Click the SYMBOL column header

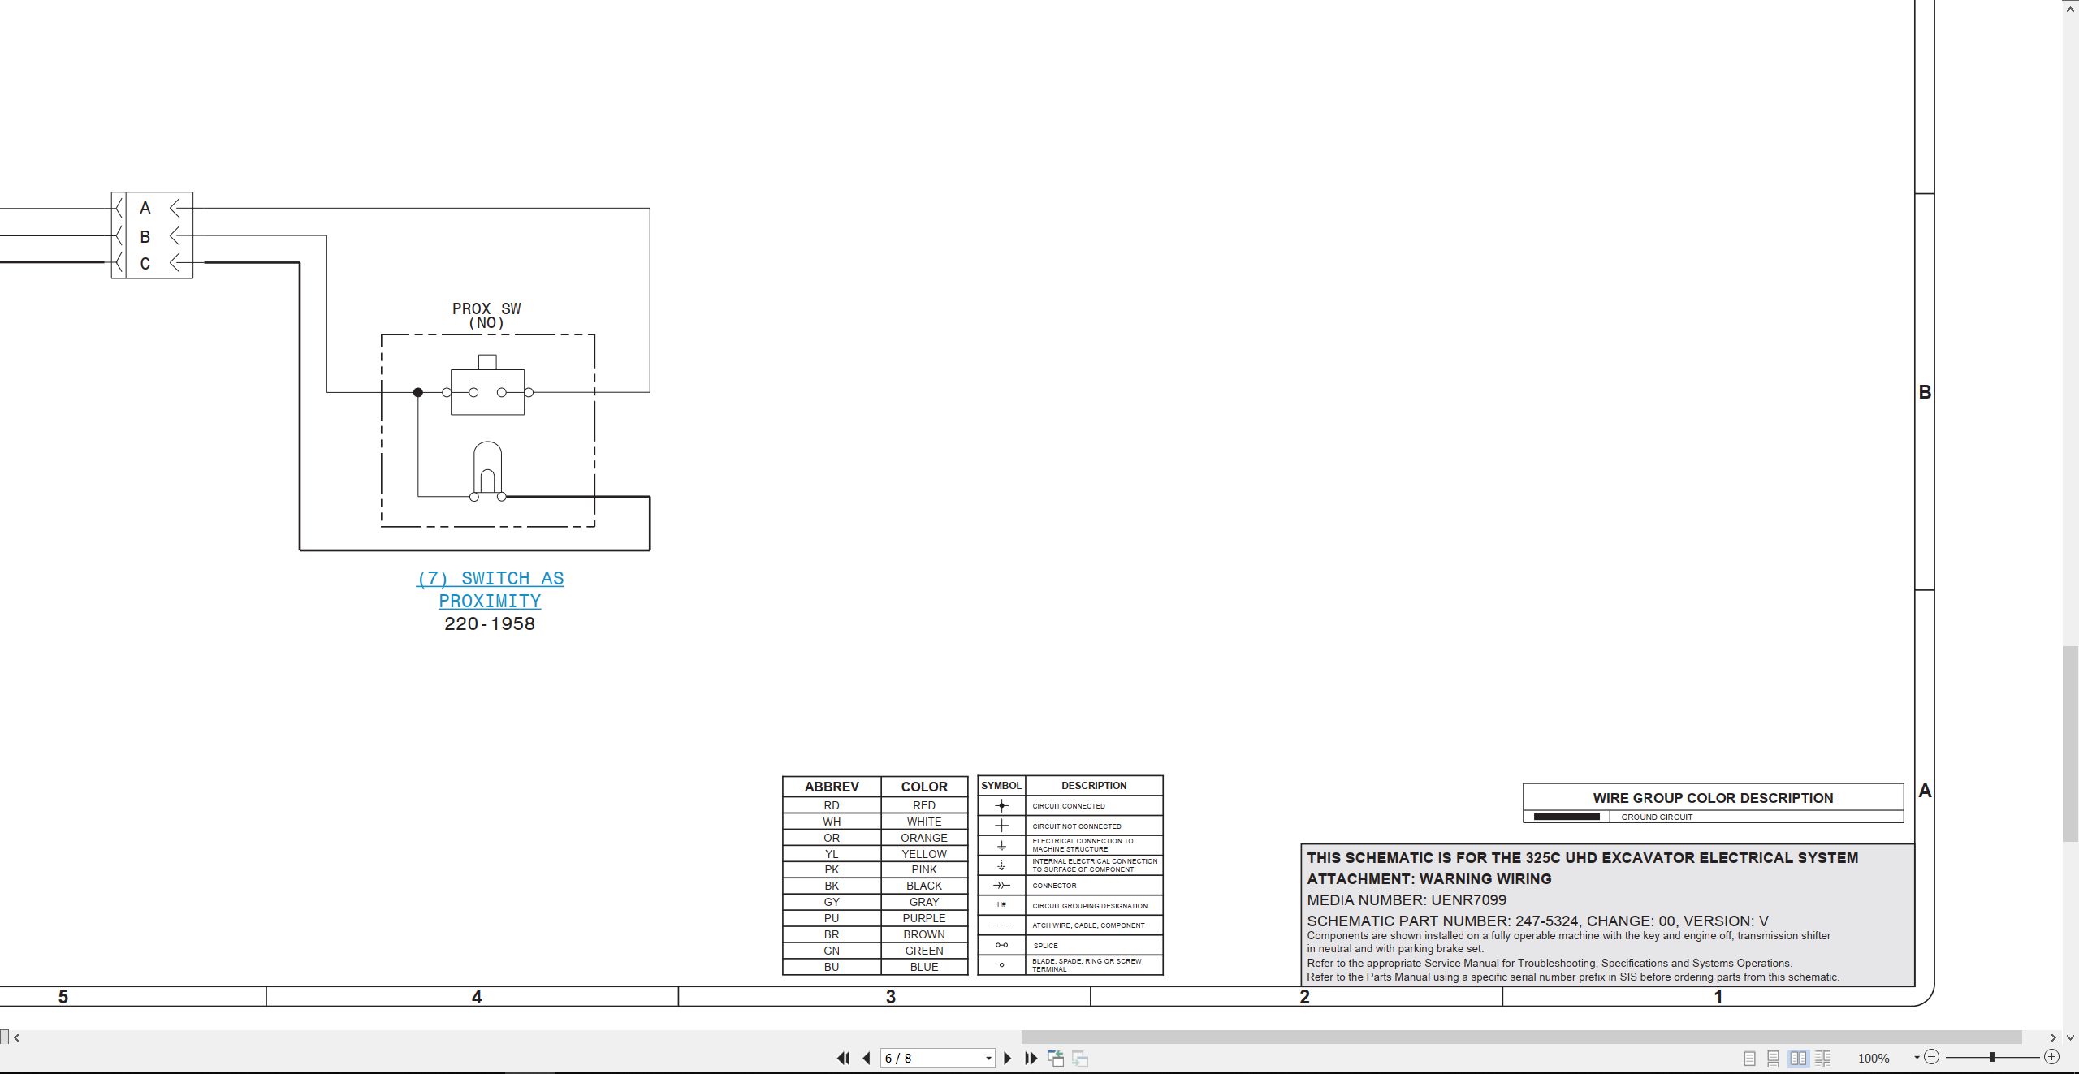coord(1001,785)
